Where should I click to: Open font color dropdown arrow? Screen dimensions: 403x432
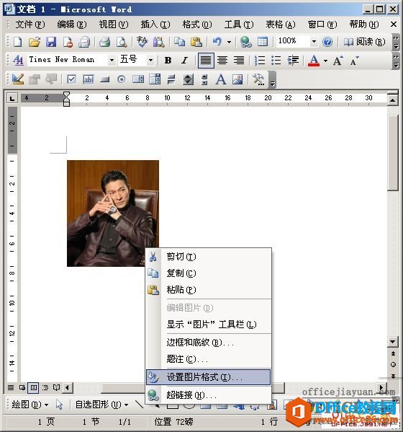tap(325, 61)
